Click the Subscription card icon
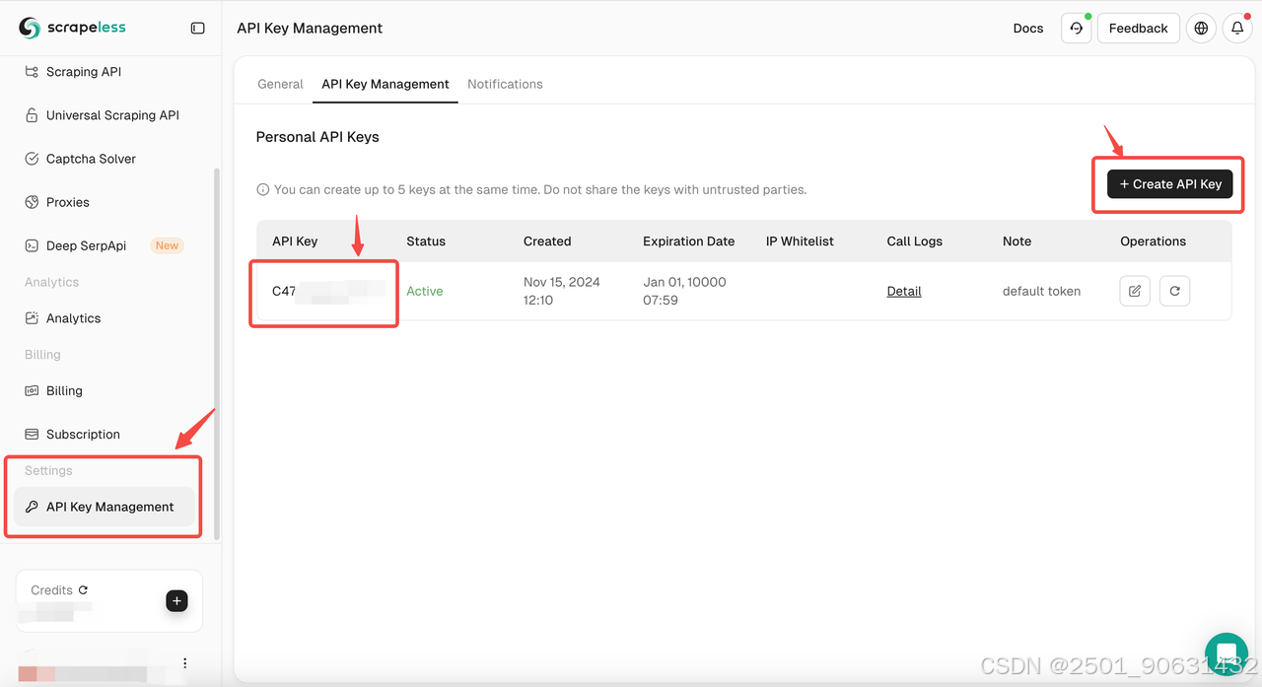 click(x=32, y=434)
